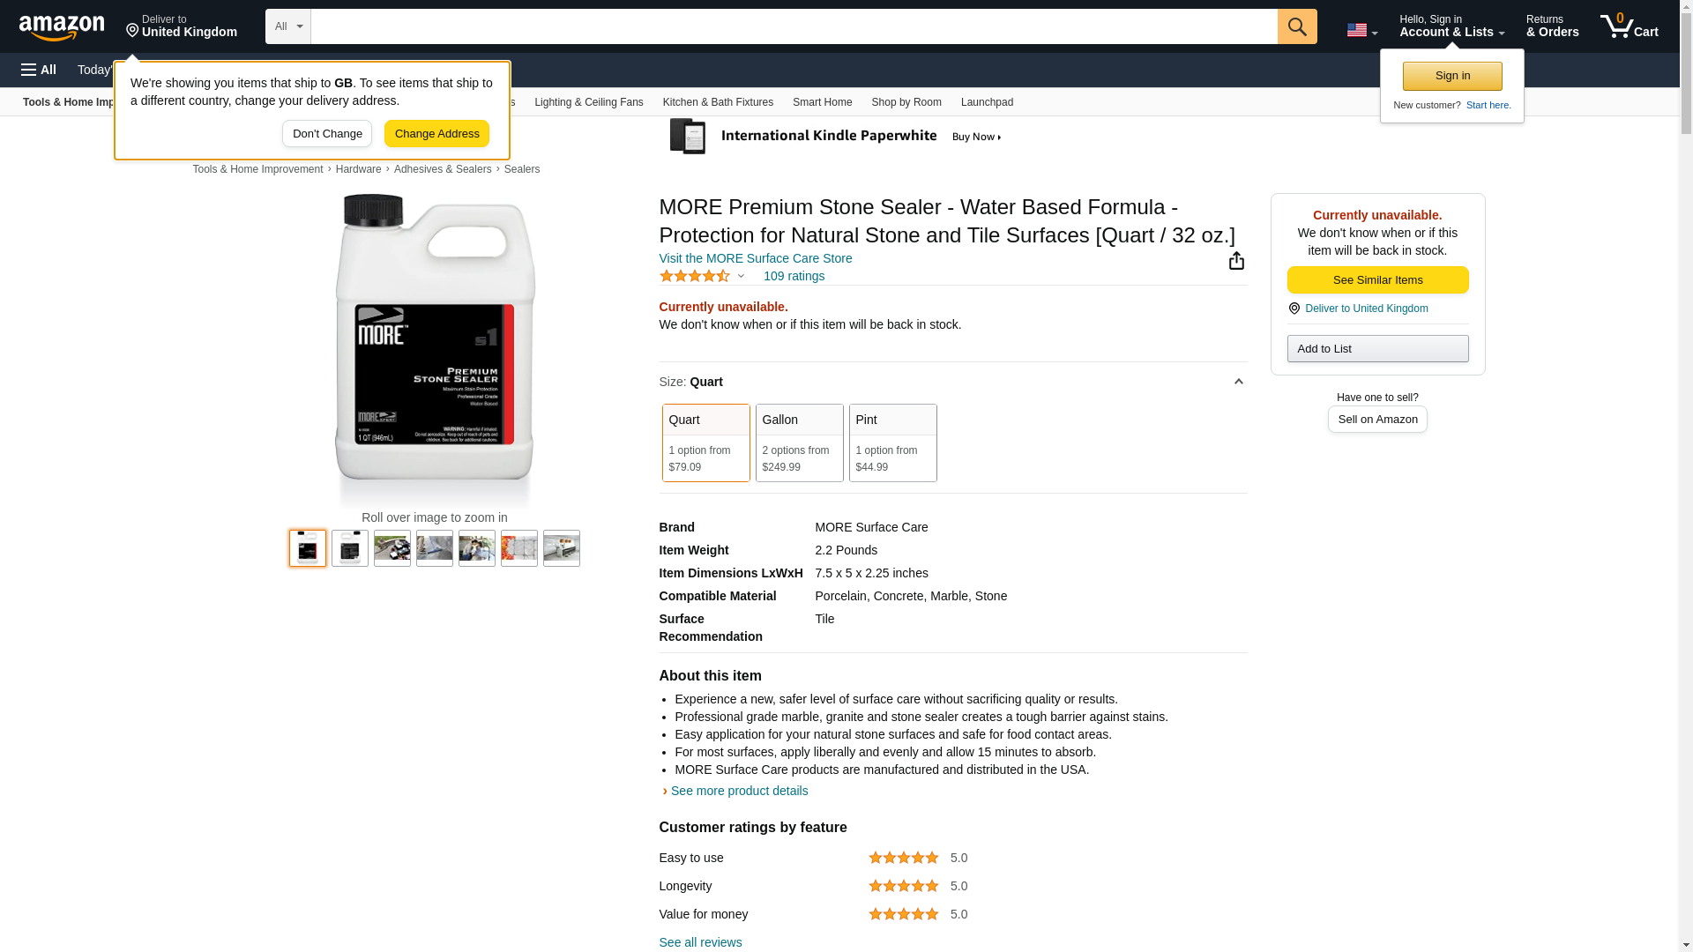
Task: Select the Pint size option
Action: point(892,443)
